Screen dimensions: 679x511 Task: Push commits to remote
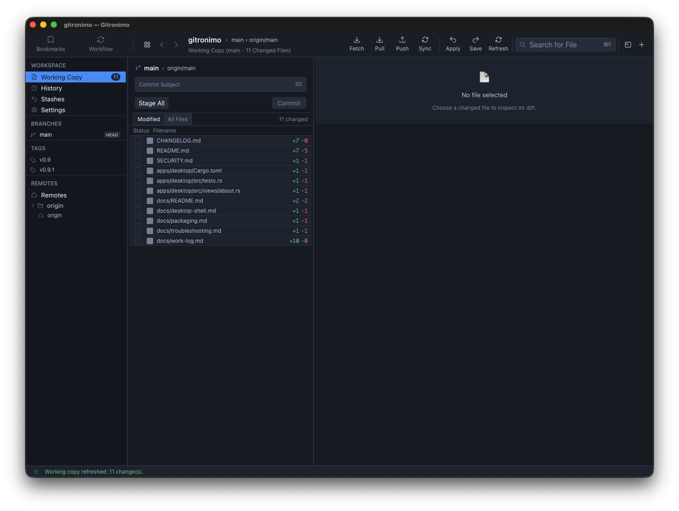point(402,44)
